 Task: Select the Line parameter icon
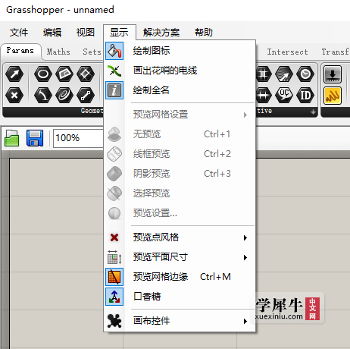pyautogui.click(x=86, y=96)
